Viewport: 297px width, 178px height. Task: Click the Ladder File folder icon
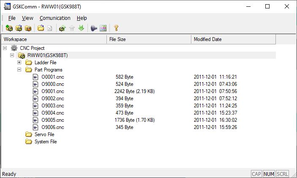(x=29, y=63)
